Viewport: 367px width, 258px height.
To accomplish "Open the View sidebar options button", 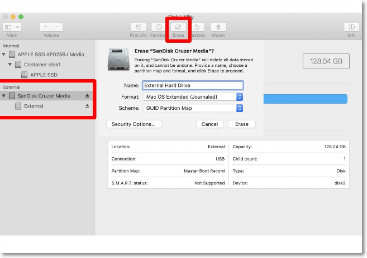I will [12, 27].
